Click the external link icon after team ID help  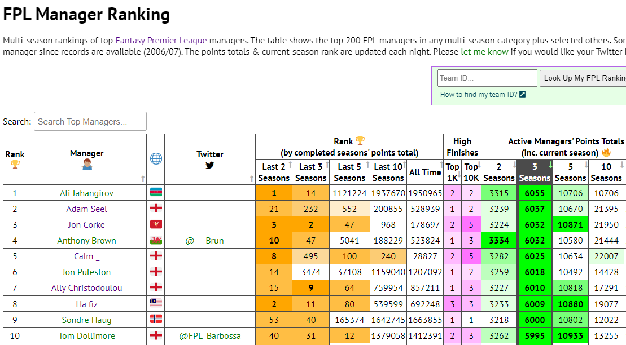(x=522, y=95)
